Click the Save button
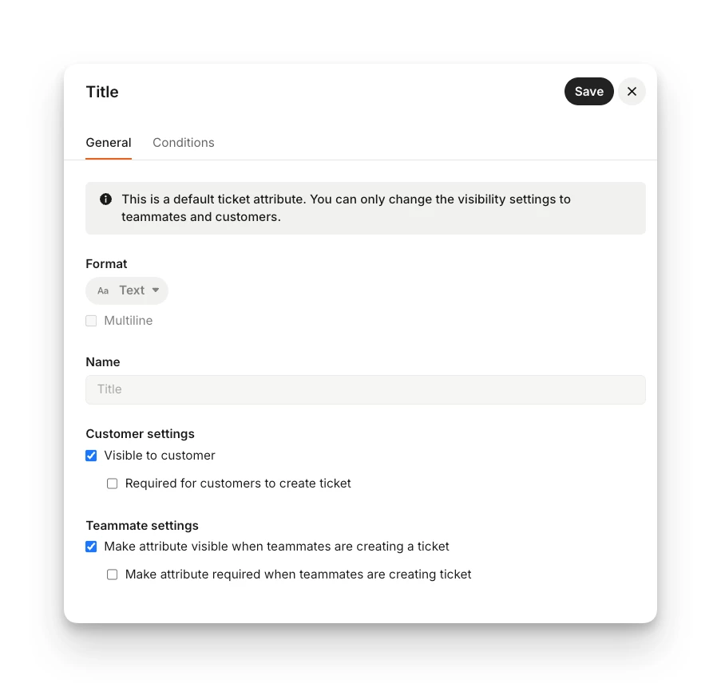 588,92
